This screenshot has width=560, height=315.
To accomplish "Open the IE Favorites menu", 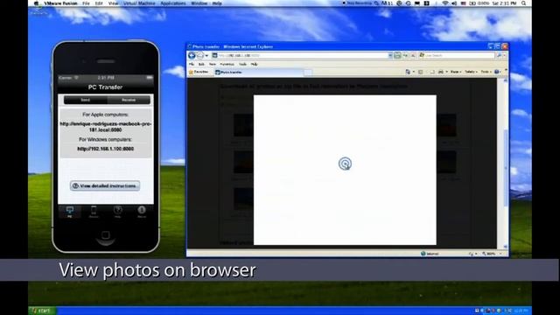I will 227,64.
